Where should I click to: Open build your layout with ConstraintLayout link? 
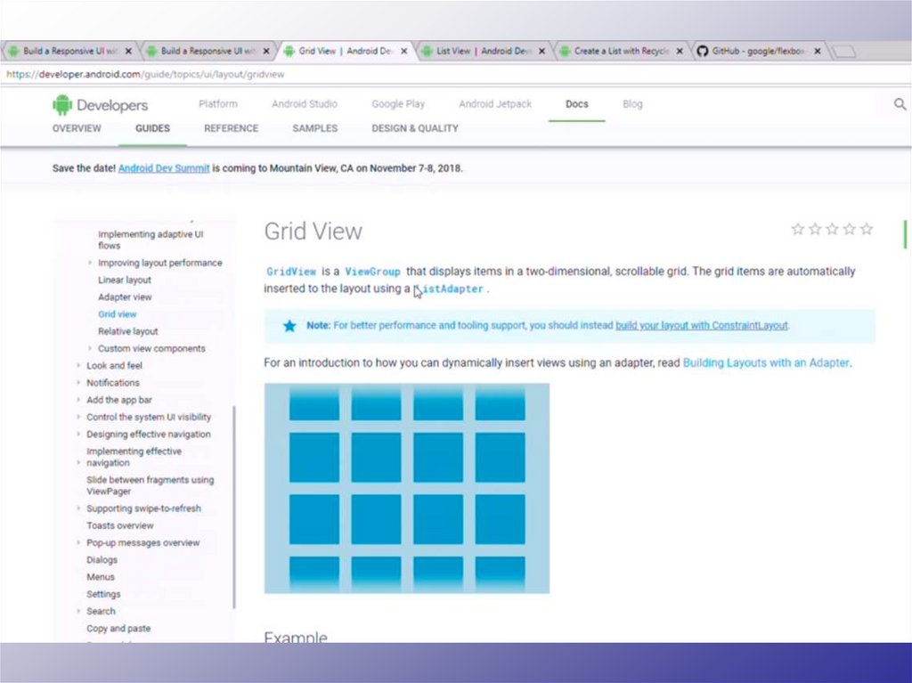click(702, 325)
